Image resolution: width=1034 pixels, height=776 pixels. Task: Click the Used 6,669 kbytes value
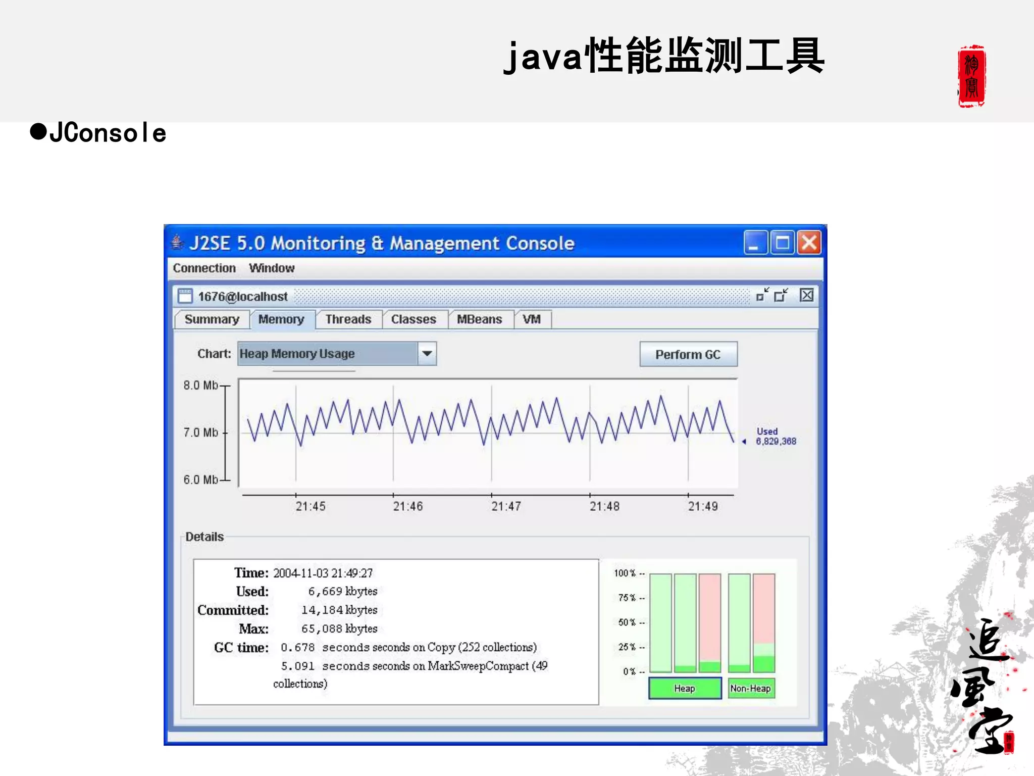[x=343, y=591]
